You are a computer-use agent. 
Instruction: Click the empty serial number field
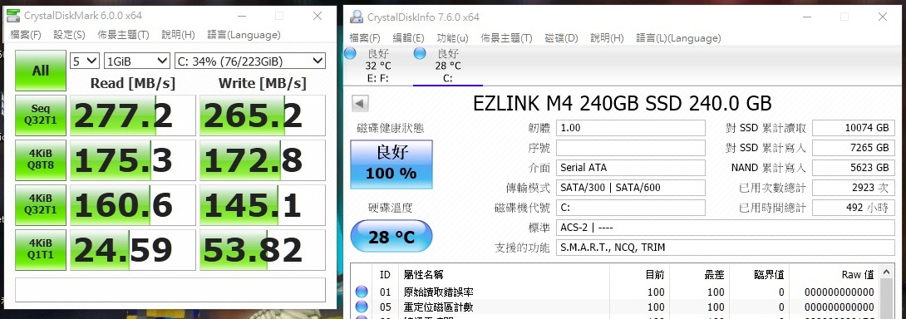(x=631, y=148)
